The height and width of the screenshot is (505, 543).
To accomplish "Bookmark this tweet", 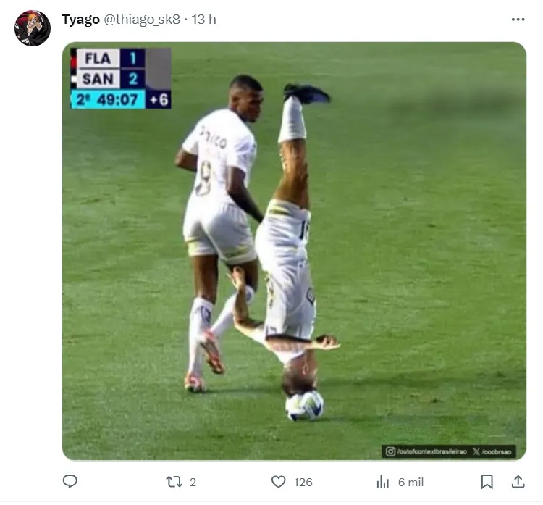I will [x=487, y=482].
